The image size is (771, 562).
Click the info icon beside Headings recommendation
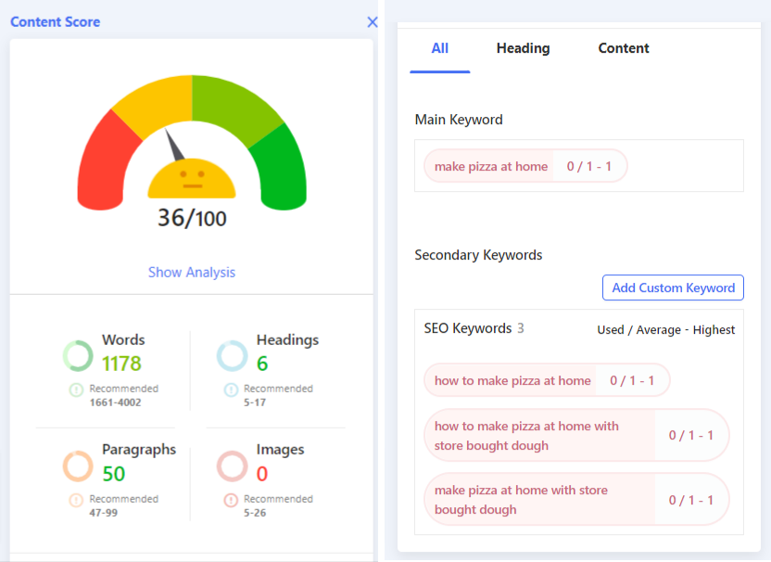pos(231,390)
